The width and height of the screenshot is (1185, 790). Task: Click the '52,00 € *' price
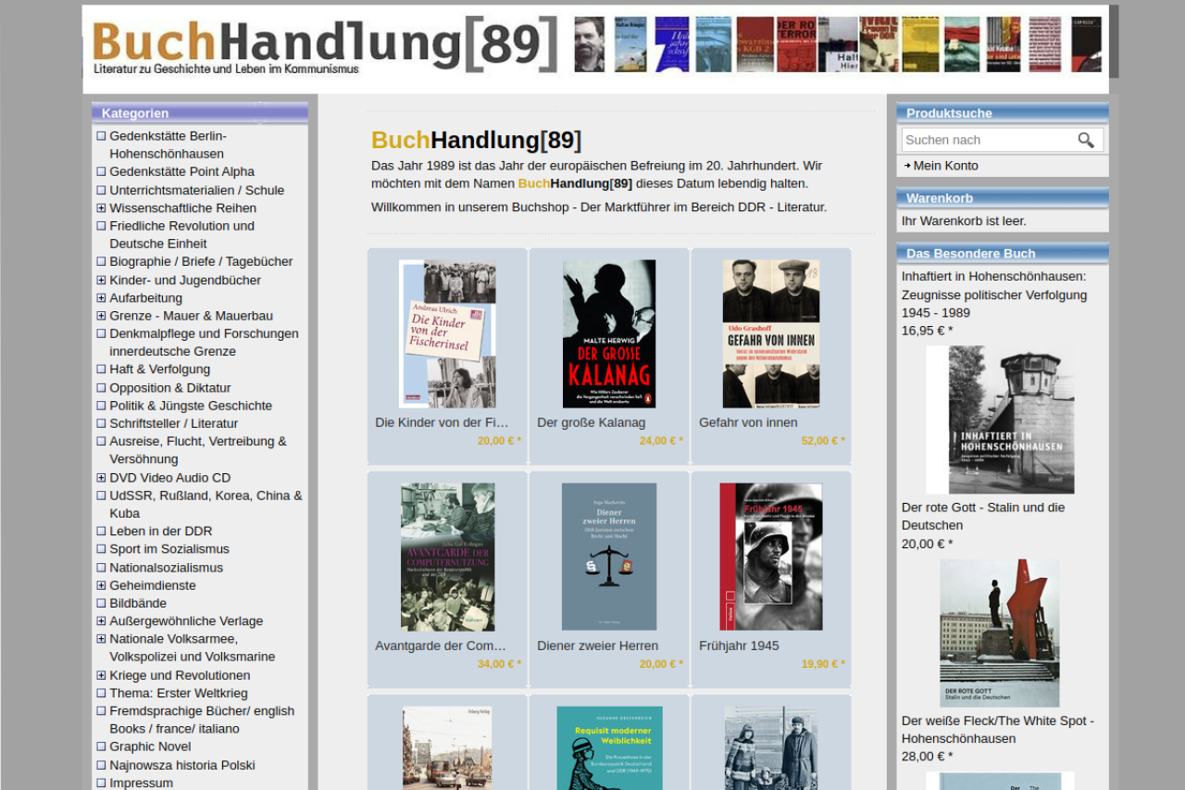tap(823, 441)
